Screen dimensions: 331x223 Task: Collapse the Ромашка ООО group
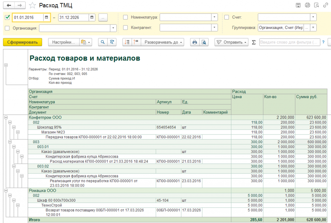click(6, 190)
